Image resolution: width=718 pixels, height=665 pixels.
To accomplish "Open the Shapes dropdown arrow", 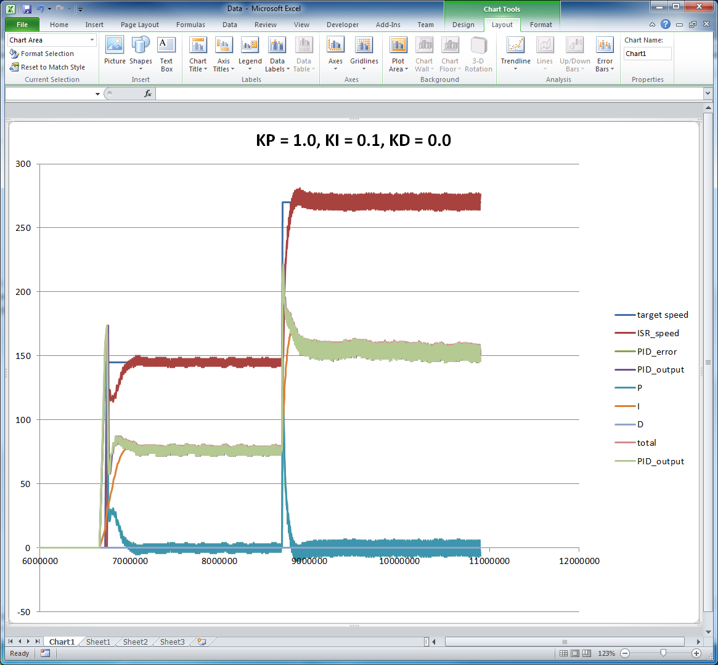I will click(x=141, y=69).
